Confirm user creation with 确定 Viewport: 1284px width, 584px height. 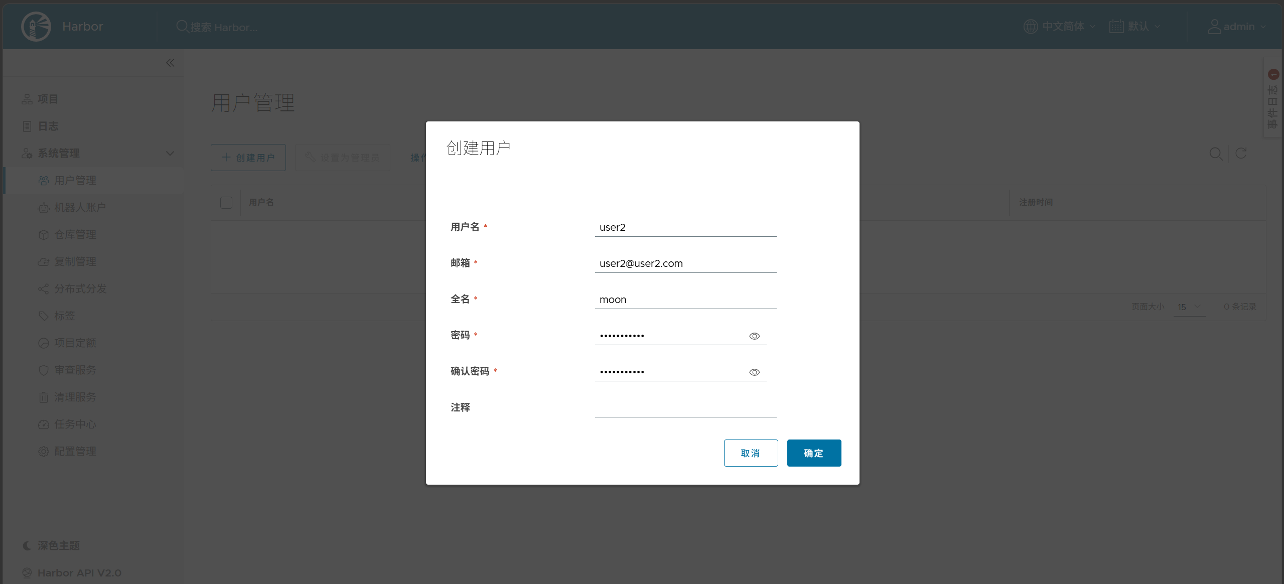814,453
